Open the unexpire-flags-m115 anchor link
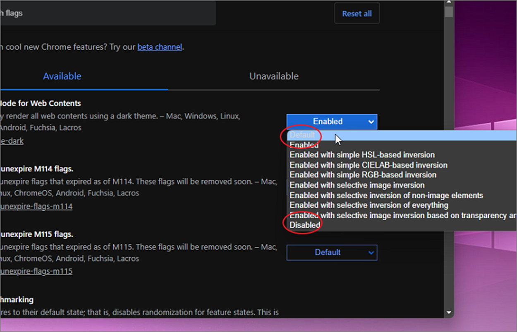The width and height of the screenshot is (517, 332). pos(36,272)
